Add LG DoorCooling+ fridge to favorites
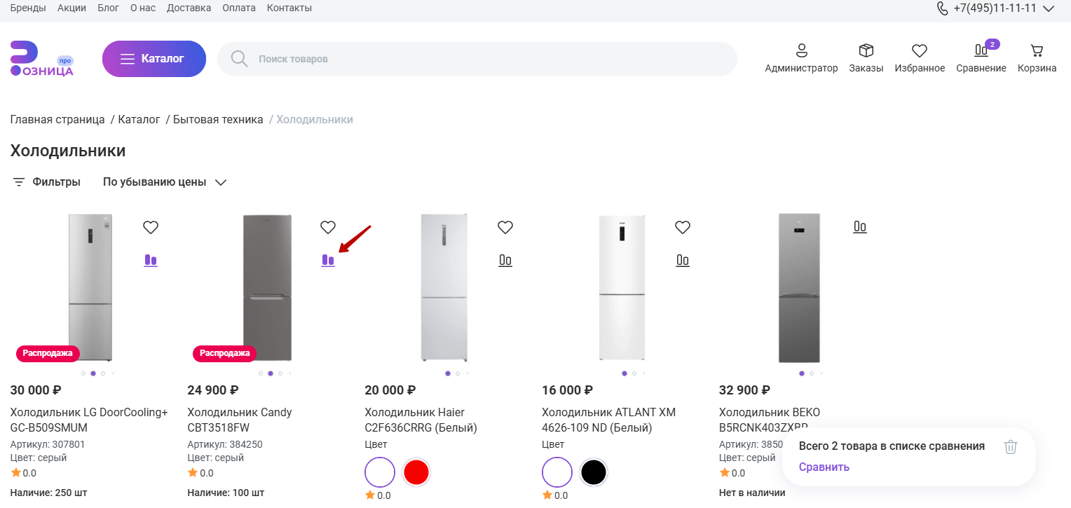 (151, 227)
